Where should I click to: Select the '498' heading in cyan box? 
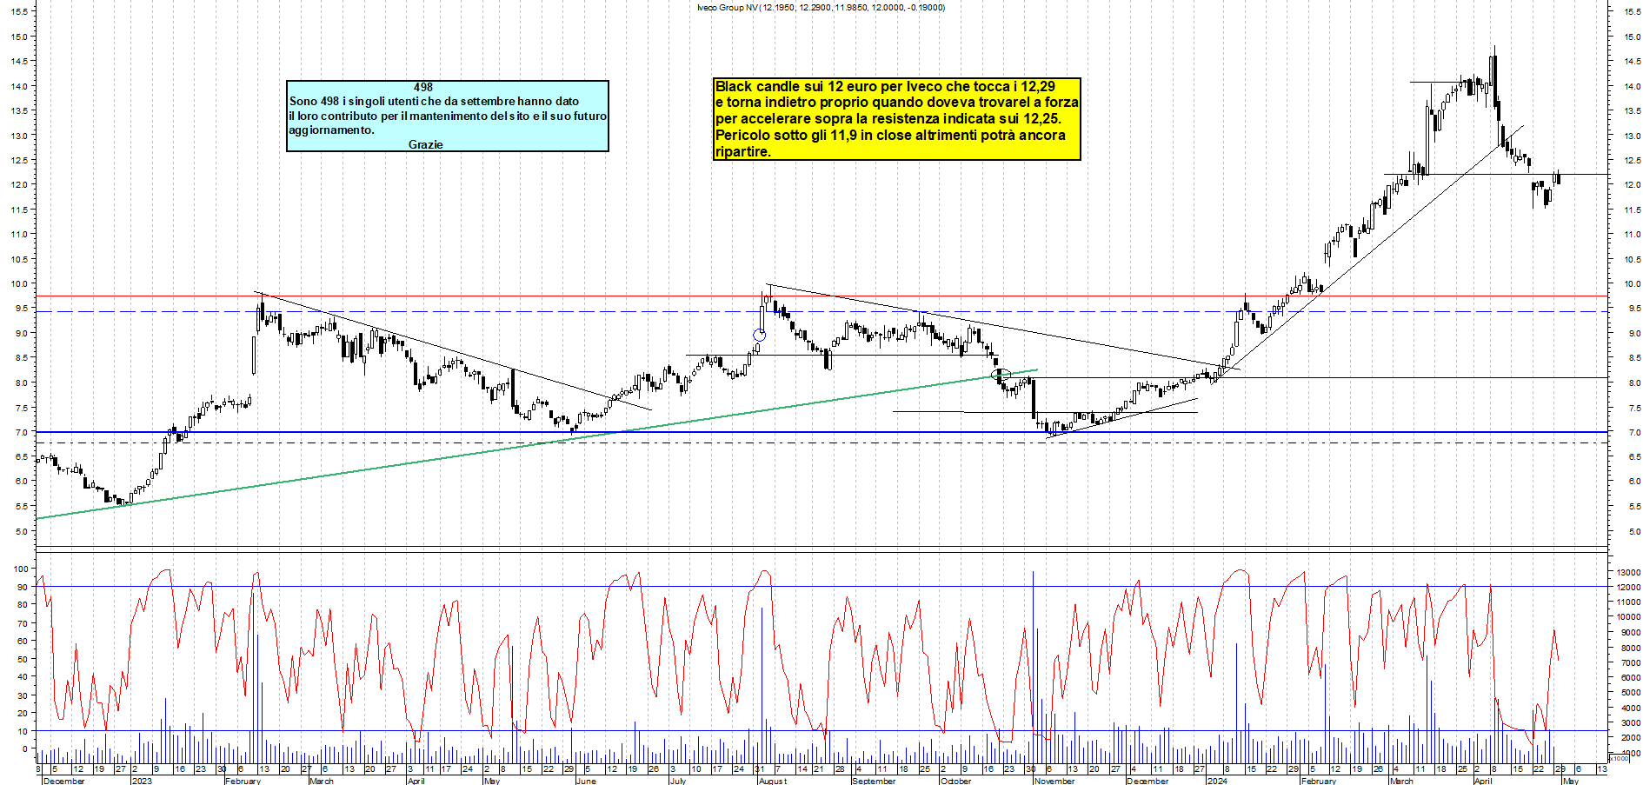coord(423,87)
